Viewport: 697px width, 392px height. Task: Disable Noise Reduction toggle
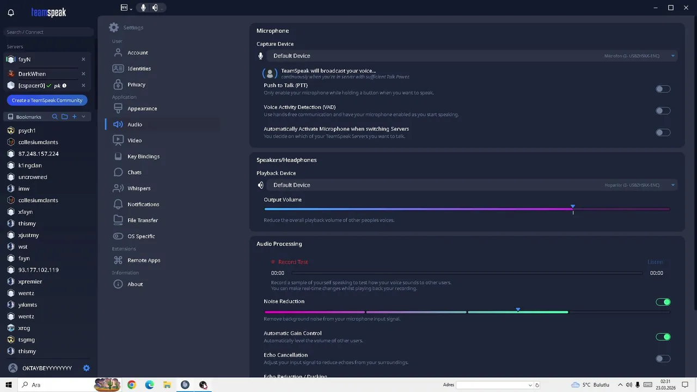click(x=663, y=302)
